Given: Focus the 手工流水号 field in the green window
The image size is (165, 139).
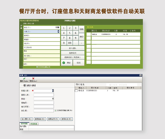Looking at the screenshot, I should 42,47.
